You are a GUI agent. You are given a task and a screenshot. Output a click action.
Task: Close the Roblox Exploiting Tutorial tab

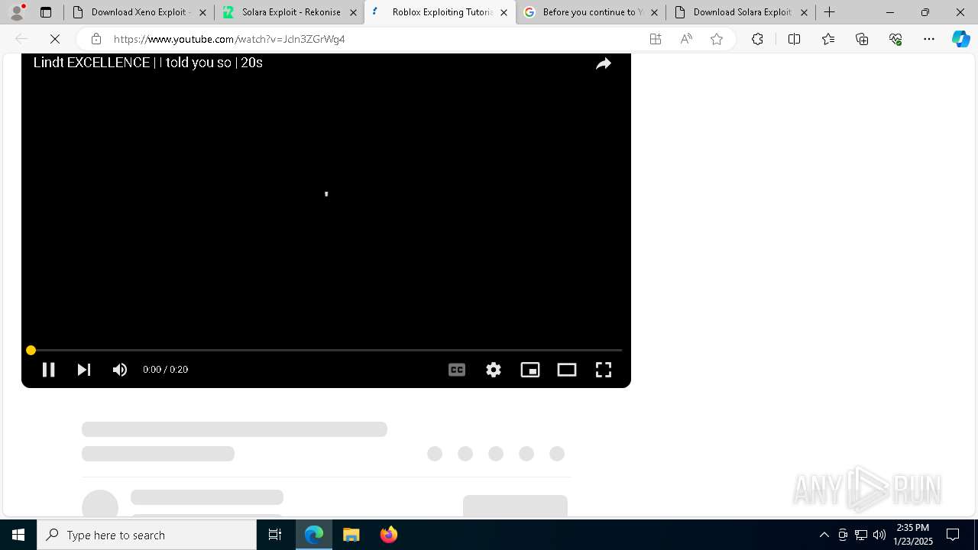(504, 12)
